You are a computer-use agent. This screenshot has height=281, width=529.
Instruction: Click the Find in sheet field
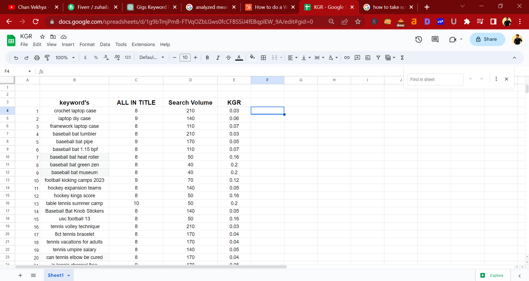[435, 80]
